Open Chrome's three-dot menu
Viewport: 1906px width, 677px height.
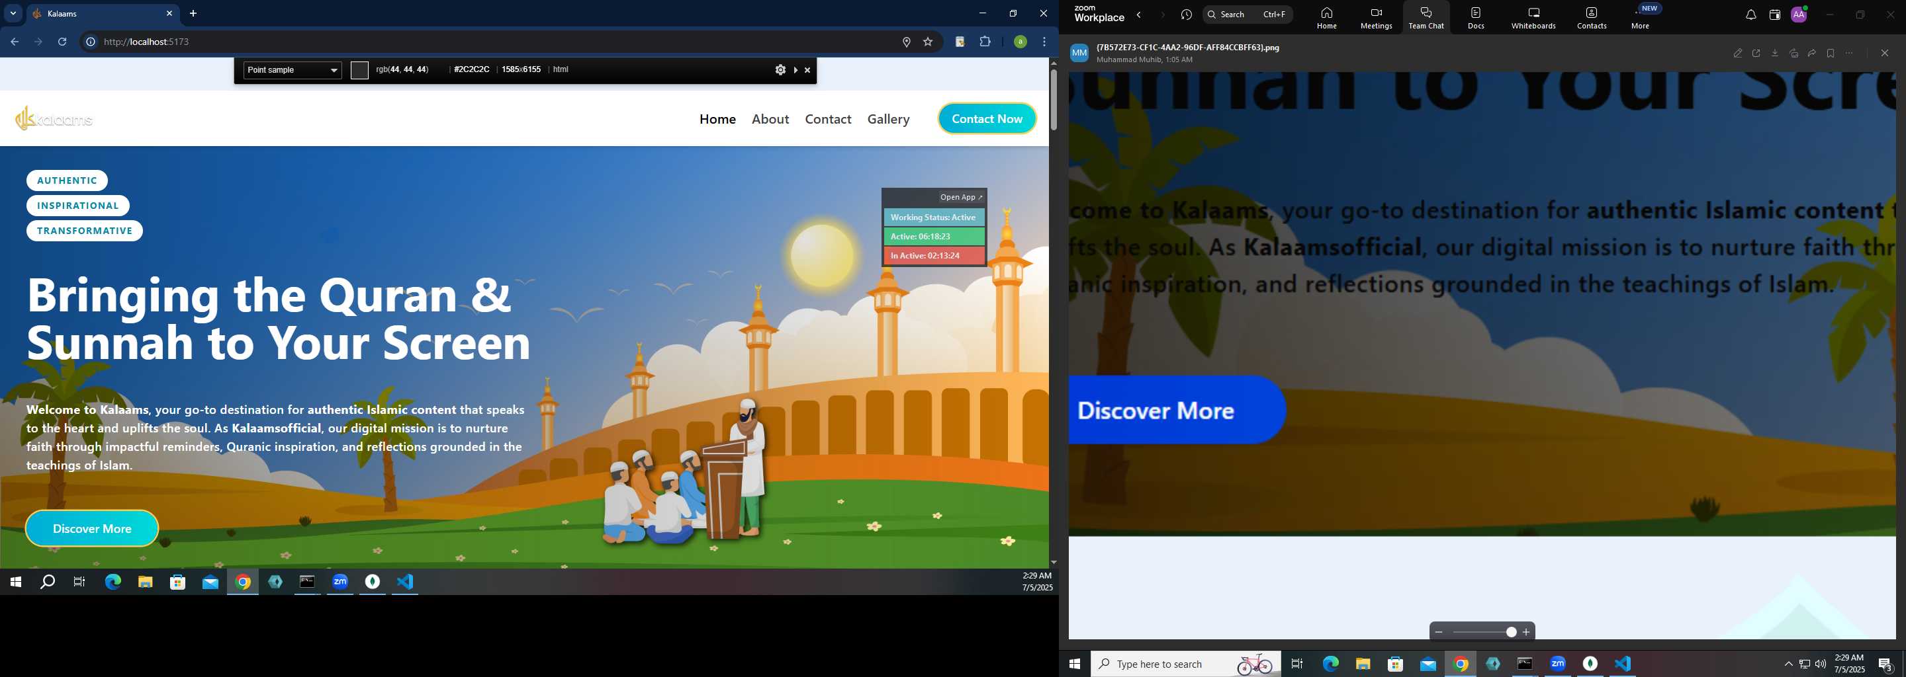point(1044,42)
